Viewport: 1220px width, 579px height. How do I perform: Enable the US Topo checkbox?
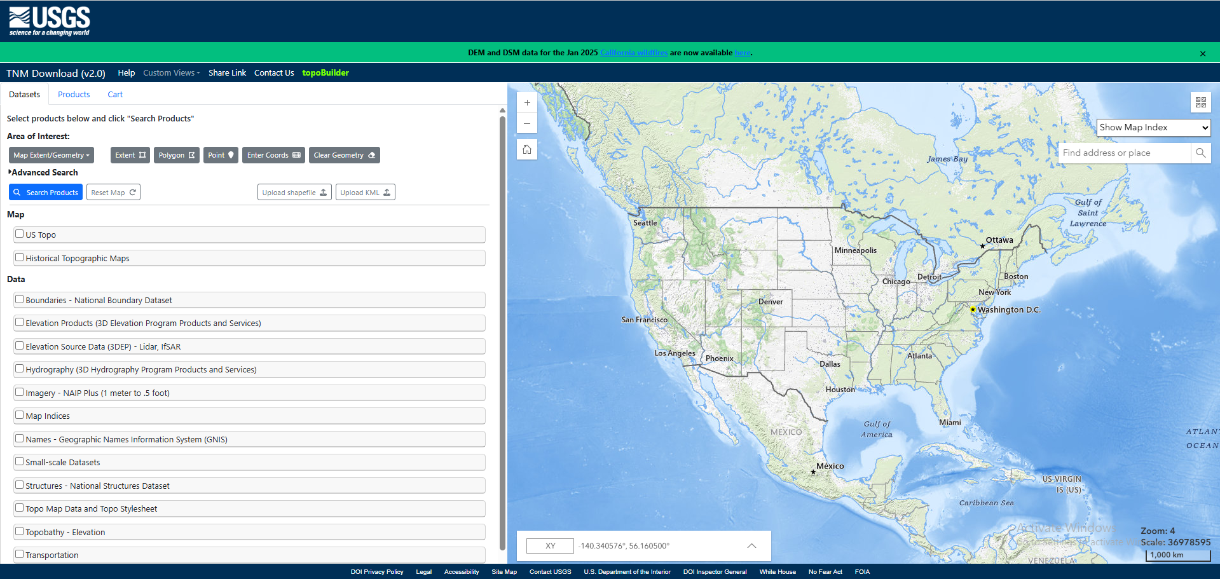pyautogui.click(x=20, y=234)
